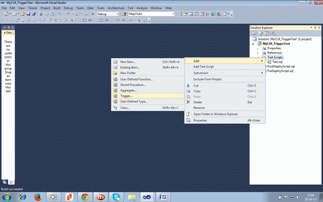Open the MapHubs find combo box dropdown

173,14
